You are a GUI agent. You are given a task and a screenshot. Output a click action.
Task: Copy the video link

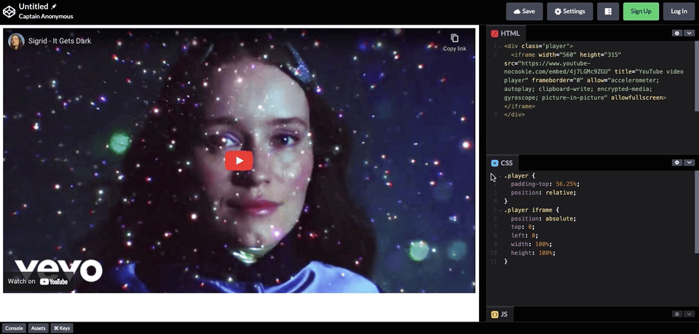click(454, 42)
